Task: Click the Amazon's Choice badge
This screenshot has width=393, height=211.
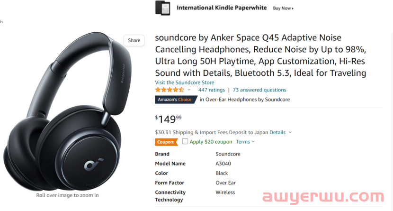Action: tap(176, 100)
